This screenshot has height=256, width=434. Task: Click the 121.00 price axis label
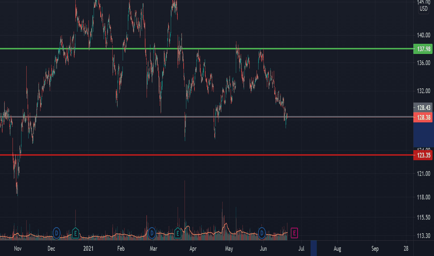click(423, 174)
